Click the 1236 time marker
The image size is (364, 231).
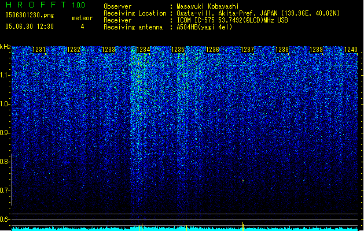(212, 50)
